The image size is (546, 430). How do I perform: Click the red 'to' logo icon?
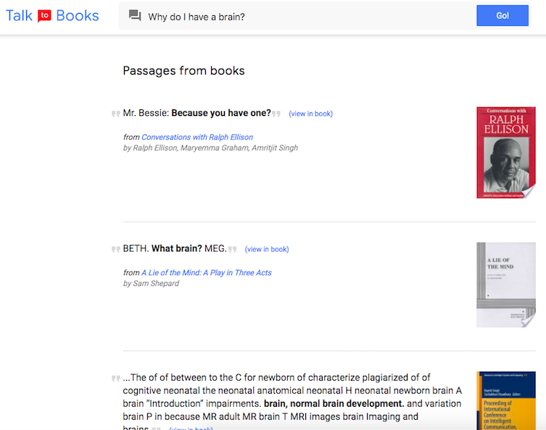[x=44, y=16]
